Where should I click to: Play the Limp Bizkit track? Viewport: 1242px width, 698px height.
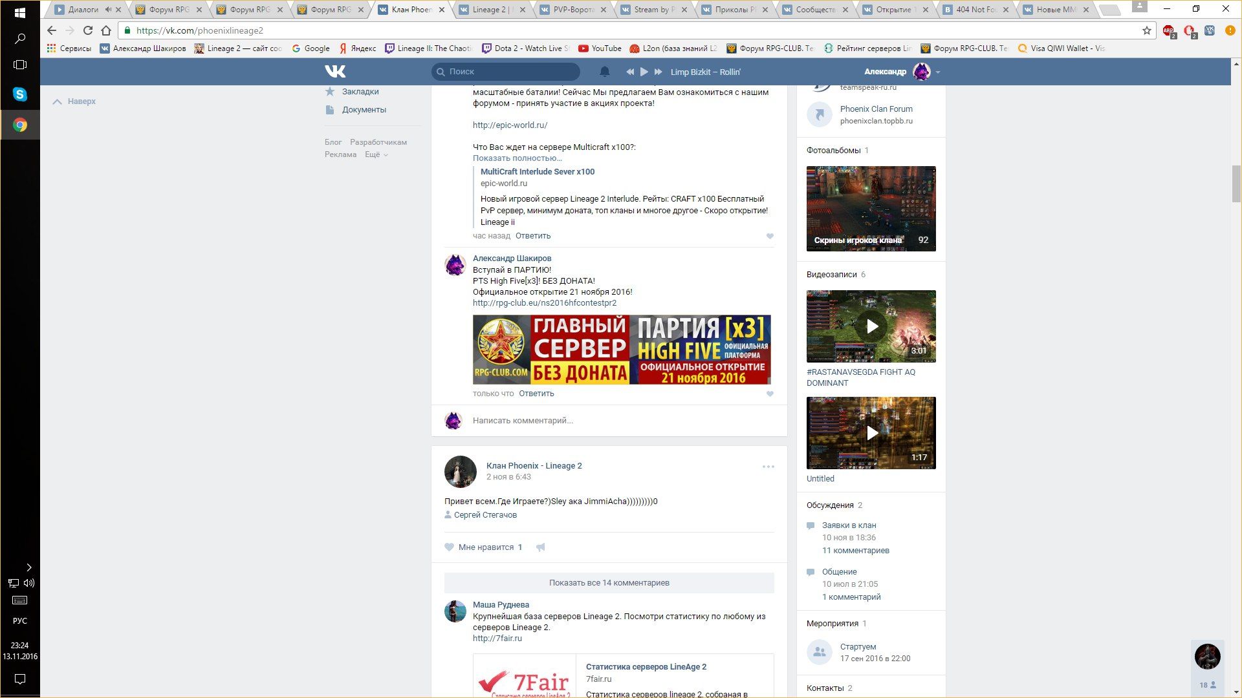tap(644, 72)
